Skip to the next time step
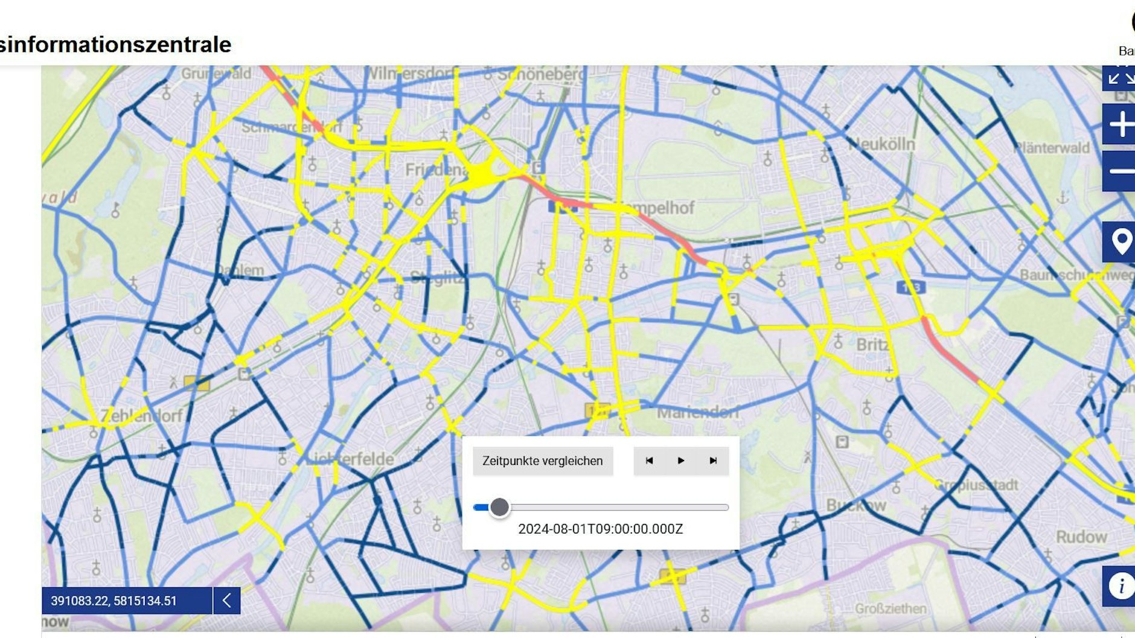The width and height of the screenshot is (1135, 638). click(713, 461)
